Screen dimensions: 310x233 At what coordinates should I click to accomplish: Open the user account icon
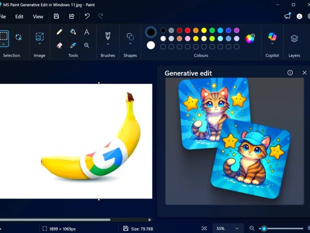[299, 16]
